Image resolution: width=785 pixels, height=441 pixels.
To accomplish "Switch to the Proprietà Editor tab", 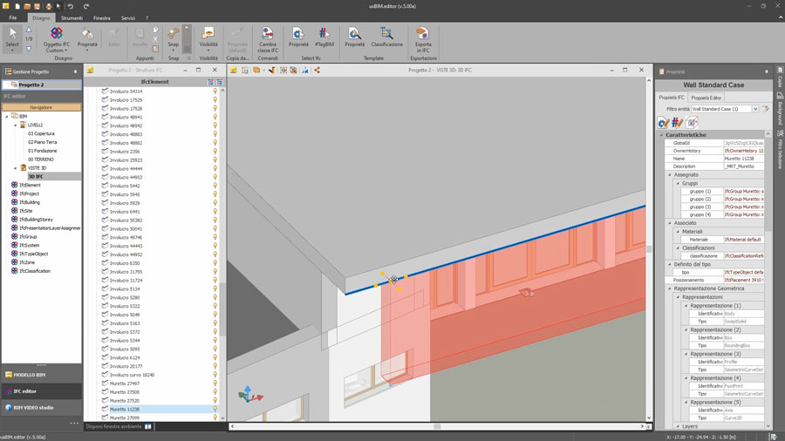I will (706, 98).
